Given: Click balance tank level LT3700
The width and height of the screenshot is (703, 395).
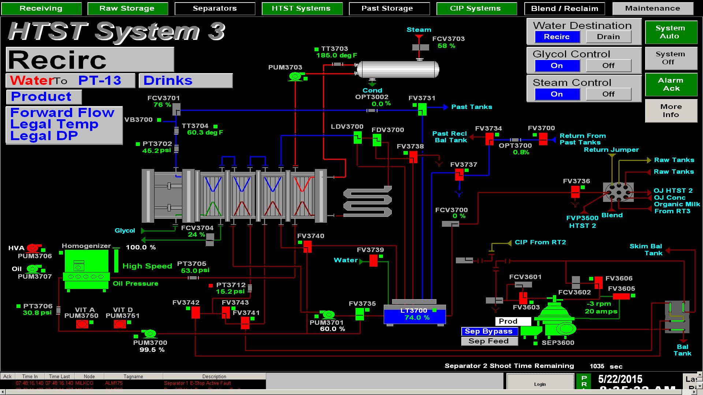Looking at the screenshot, I should [415, 315].
